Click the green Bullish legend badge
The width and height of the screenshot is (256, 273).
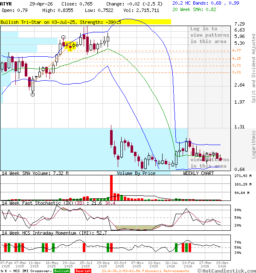coord(62,271)
